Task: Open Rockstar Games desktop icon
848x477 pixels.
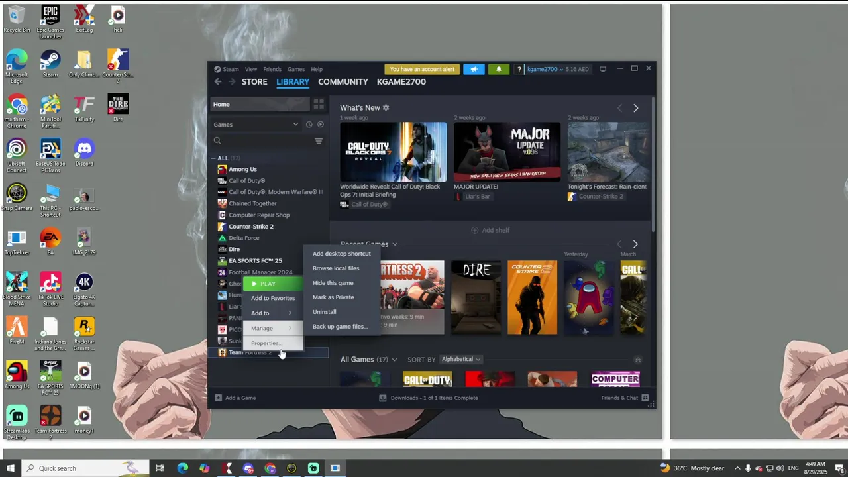Action: pyautogui.click(x=84, y=334)
